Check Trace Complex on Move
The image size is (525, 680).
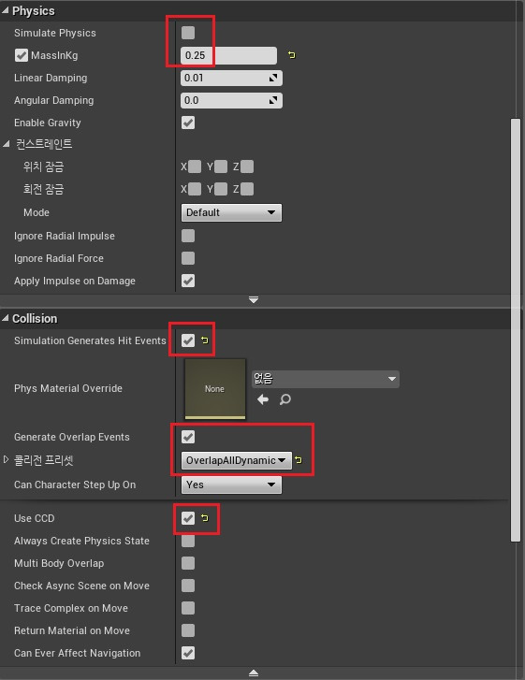(x=188, y=608)
